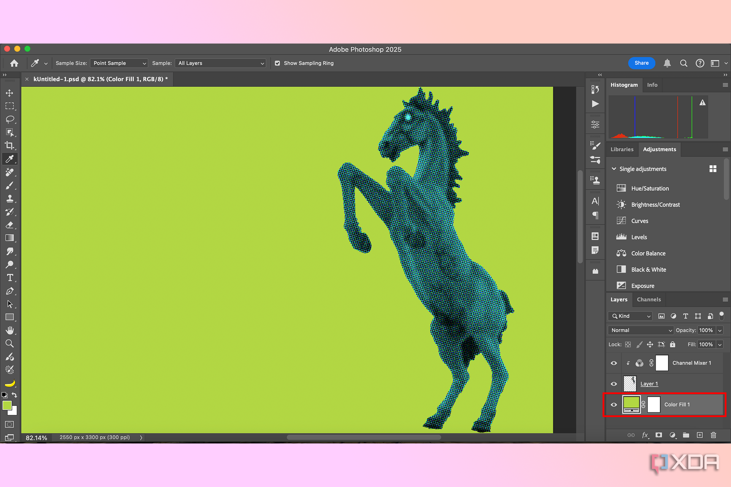Toggle lock all for the layer
The image size is (731, 487).
tap(673, 344)
